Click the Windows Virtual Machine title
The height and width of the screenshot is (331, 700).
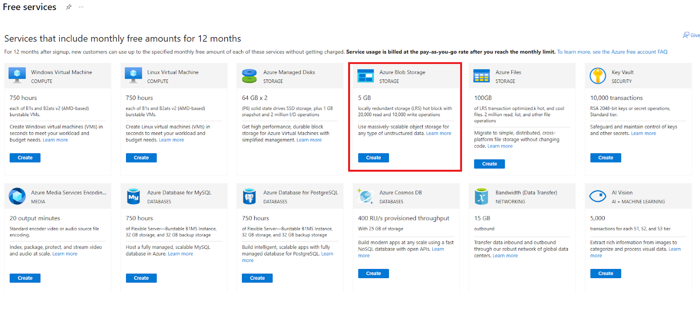pos(61,72)
